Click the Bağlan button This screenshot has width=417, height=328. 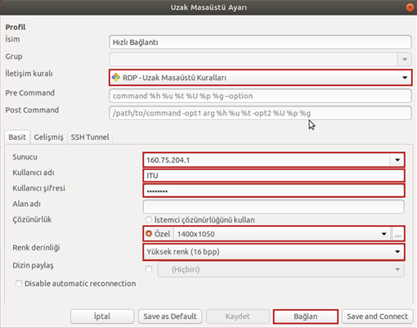pos(306,317)
